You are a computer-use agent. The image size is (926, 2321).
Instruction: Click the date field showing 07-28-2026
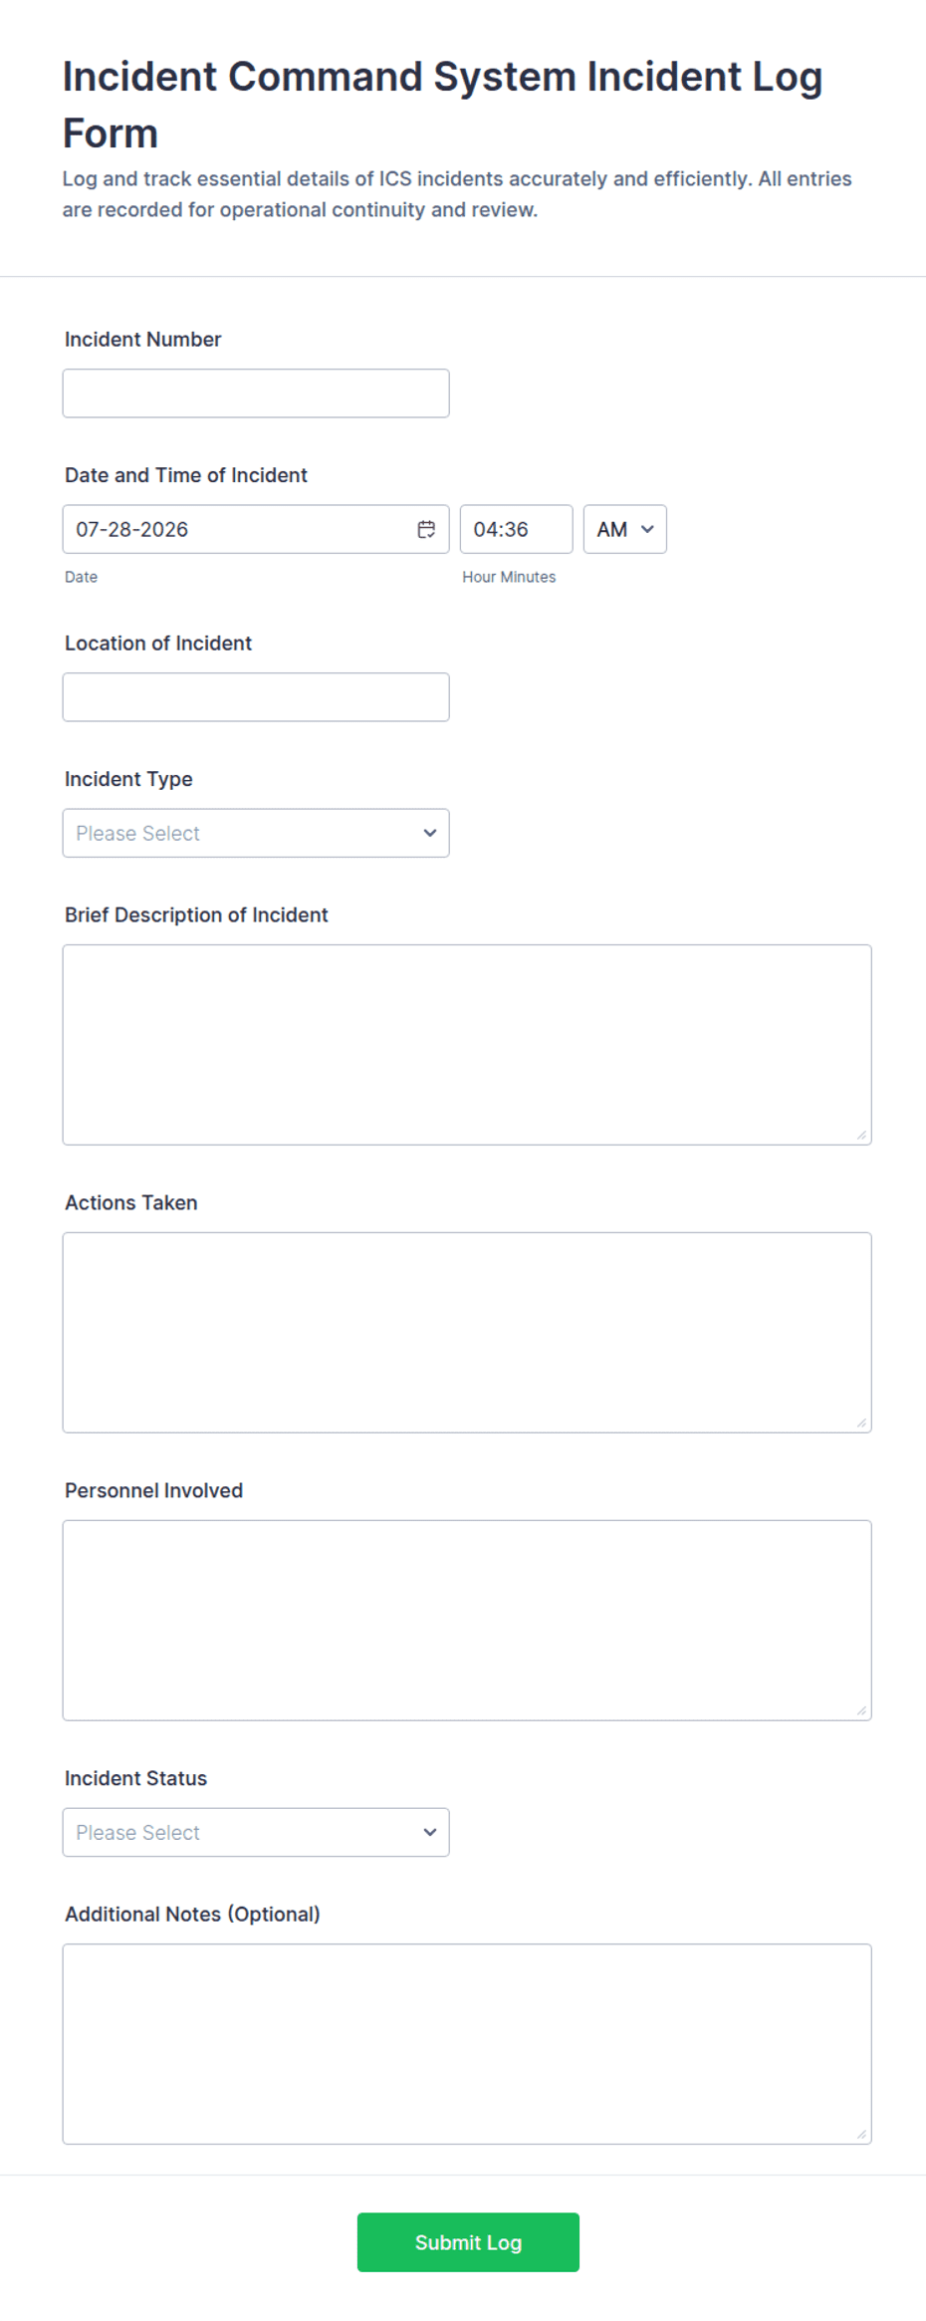pyautogui.click(x=256, y=529)
